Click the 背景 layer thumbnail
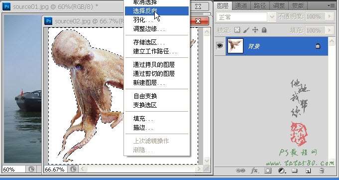339x180 pixels. pyautogui.click(x=235, y=46)
